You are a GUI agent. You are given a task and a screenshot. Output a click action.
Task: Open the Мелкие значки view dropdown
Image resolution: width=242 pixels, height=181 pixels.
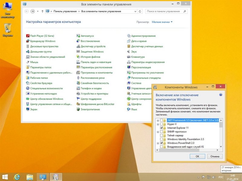pos(162,22)
